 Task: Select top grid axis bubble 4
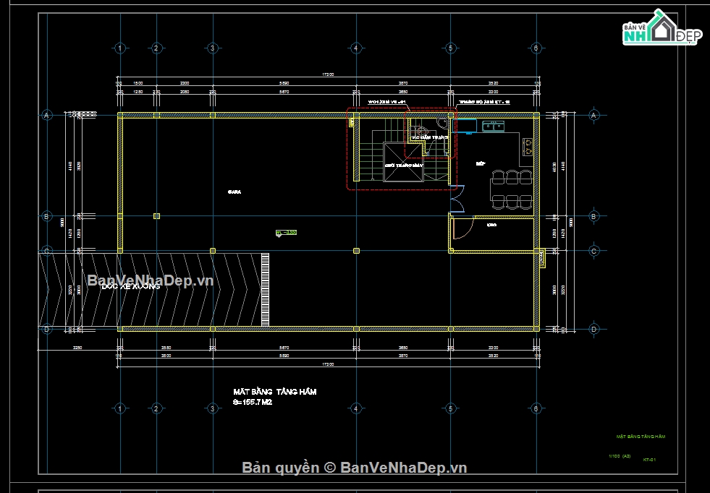pos(355,48)
